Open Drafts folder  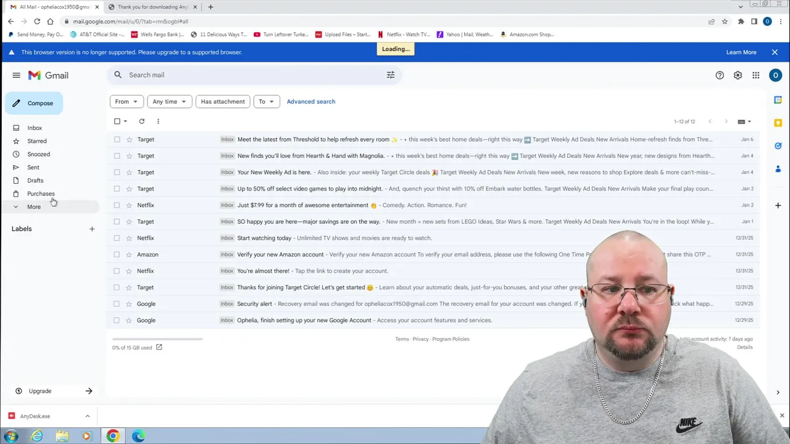click(x=35, y=181)
